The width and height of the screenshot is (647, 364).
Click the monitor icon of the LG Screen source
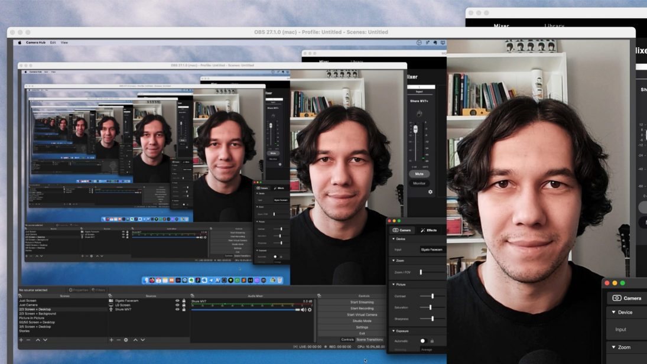click(111, 305)
